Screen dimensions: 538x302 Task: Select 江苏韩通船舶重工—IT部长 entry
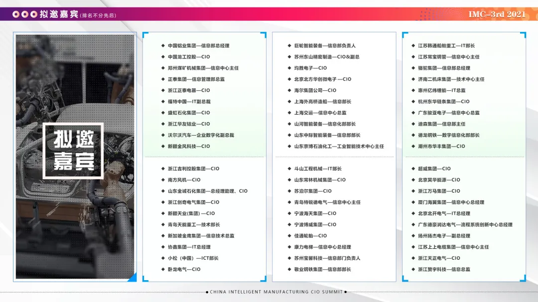[x=446, y=46]
